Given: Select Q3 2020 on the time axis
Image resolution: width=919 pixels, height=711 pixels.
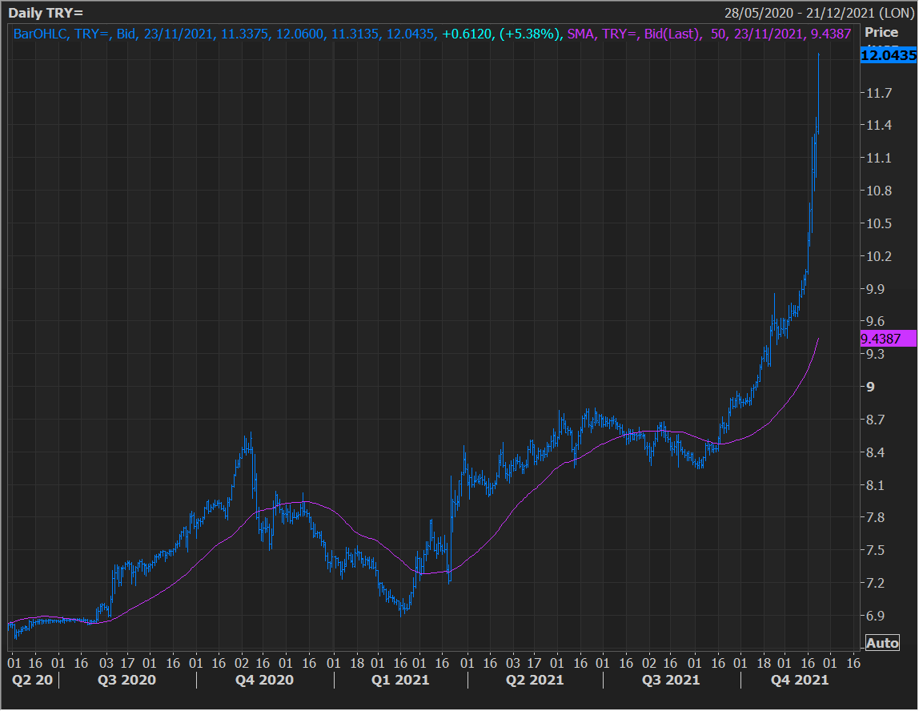Looking at the screenshot, I should pos(125,680).
